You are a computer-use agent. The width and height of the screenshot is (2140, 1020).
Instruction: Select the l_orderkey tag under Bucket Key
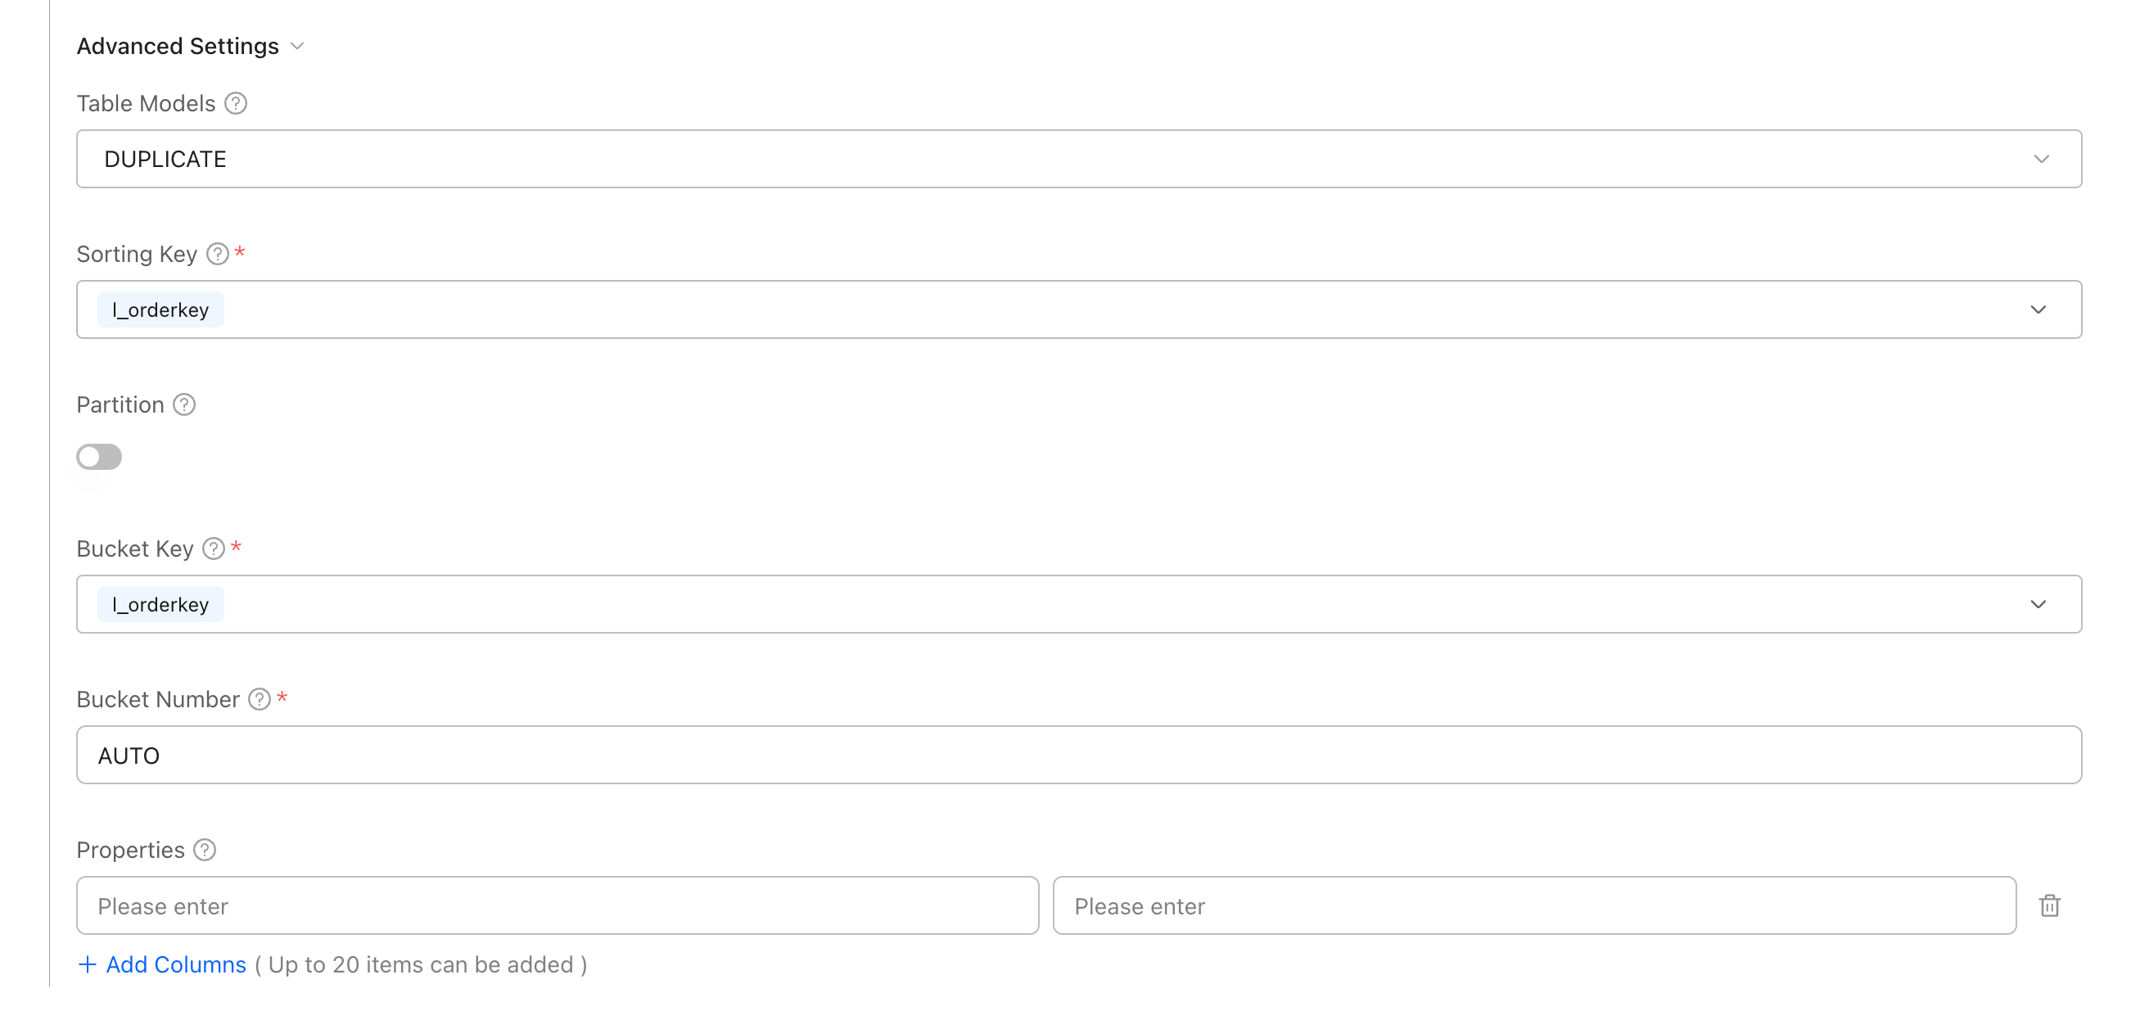pos(160,604)
